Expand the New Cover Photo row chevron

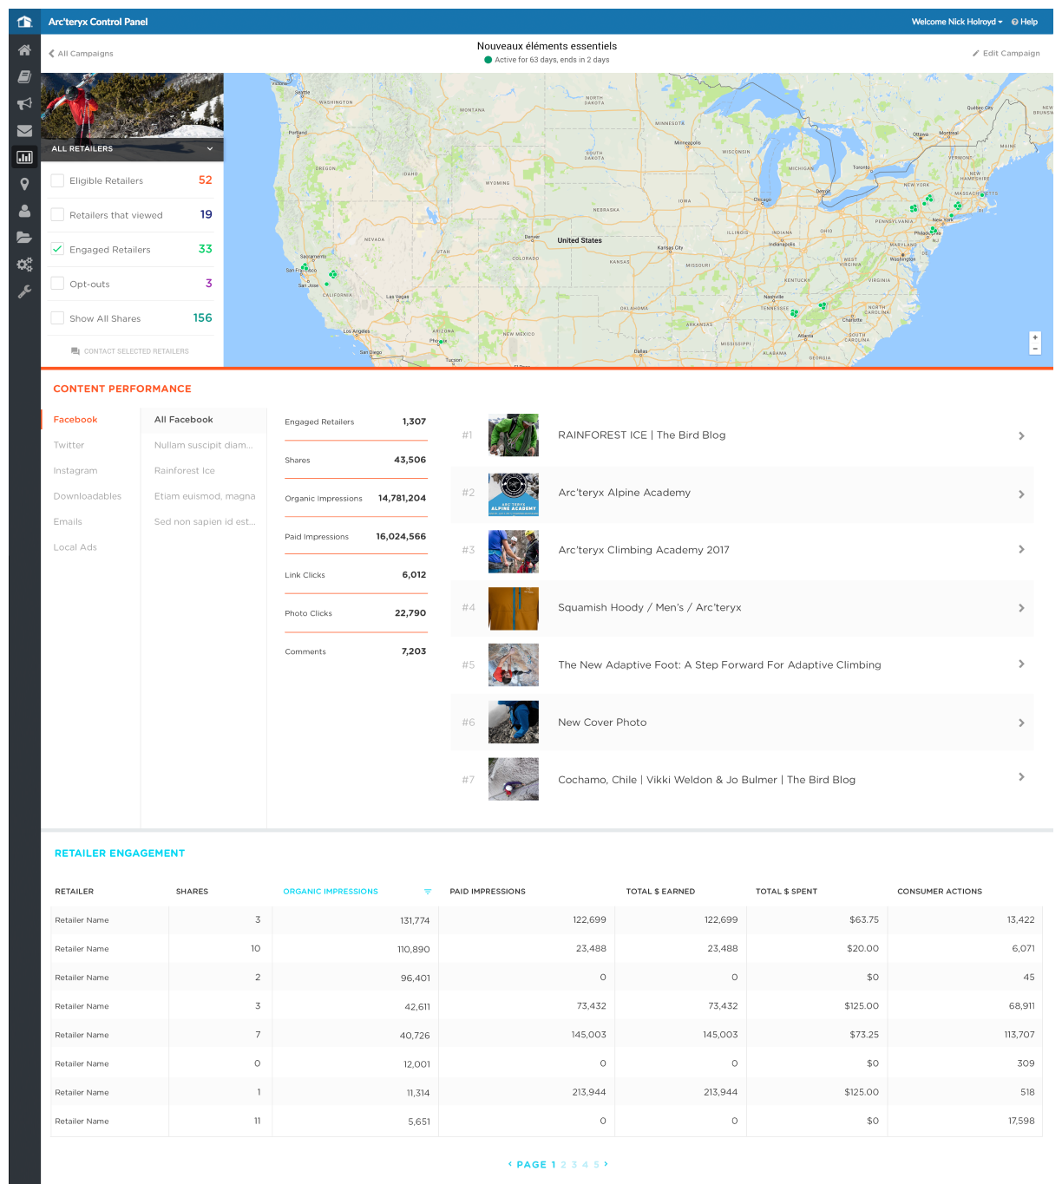tap(1021, 723)
